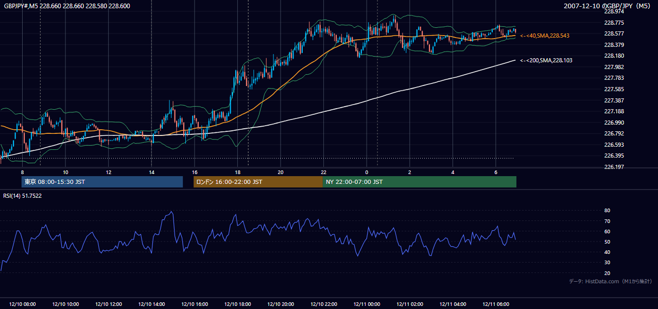
Task: Click the '12/11 00:00' bottom time label
Action: [x=367, y=304]
